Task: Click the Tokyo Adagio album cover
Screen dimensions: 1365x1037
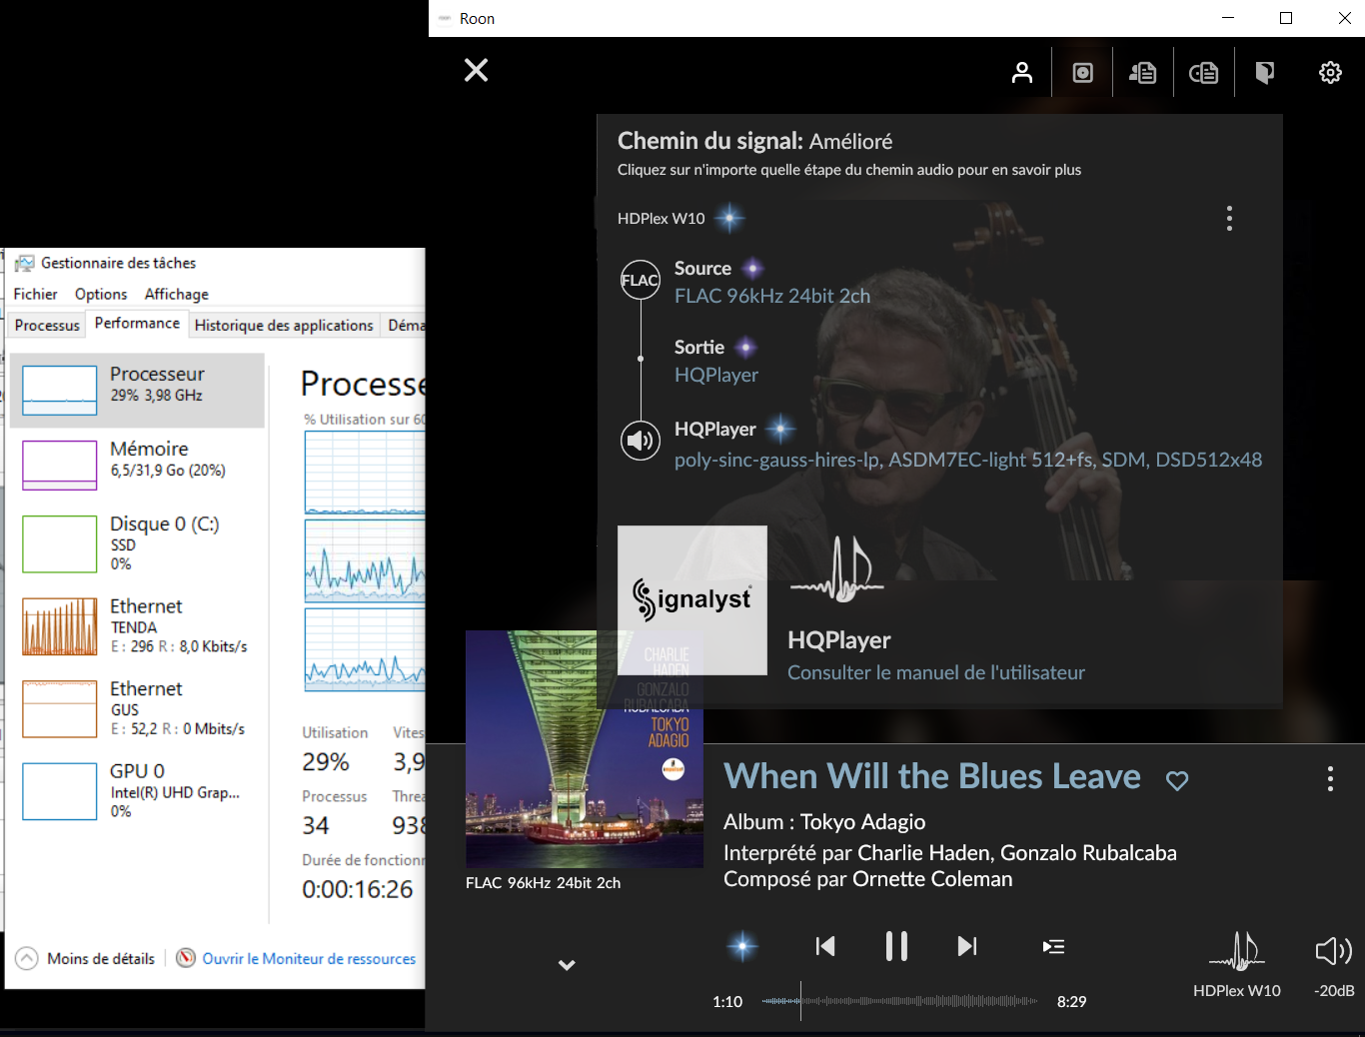Action: tap(585, 749)
